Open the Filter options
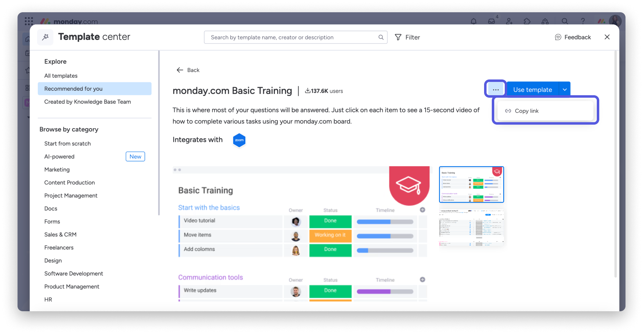This screenshot has width=643, height=334. coord(407,37)
